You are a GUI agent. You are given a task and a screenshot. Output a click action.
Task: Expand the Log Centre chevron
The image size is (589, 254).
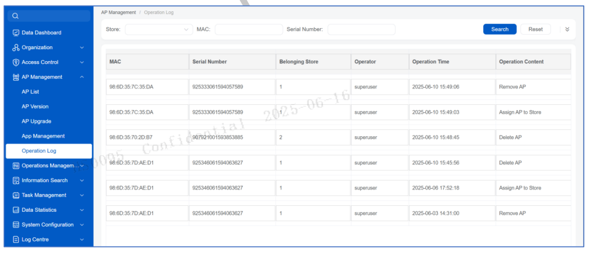82,239
